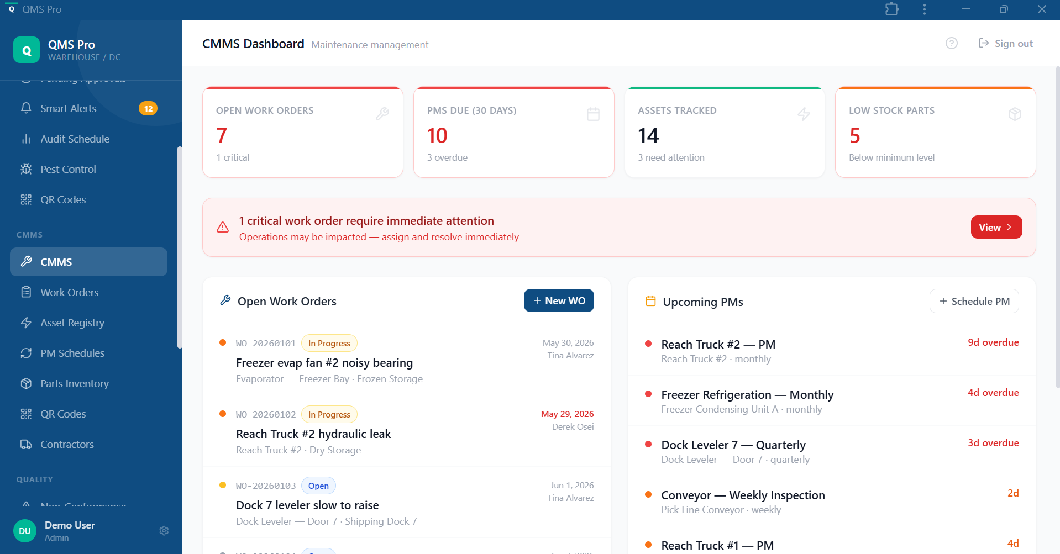Click the sidebar vertical scrollbar

[179, 247]
